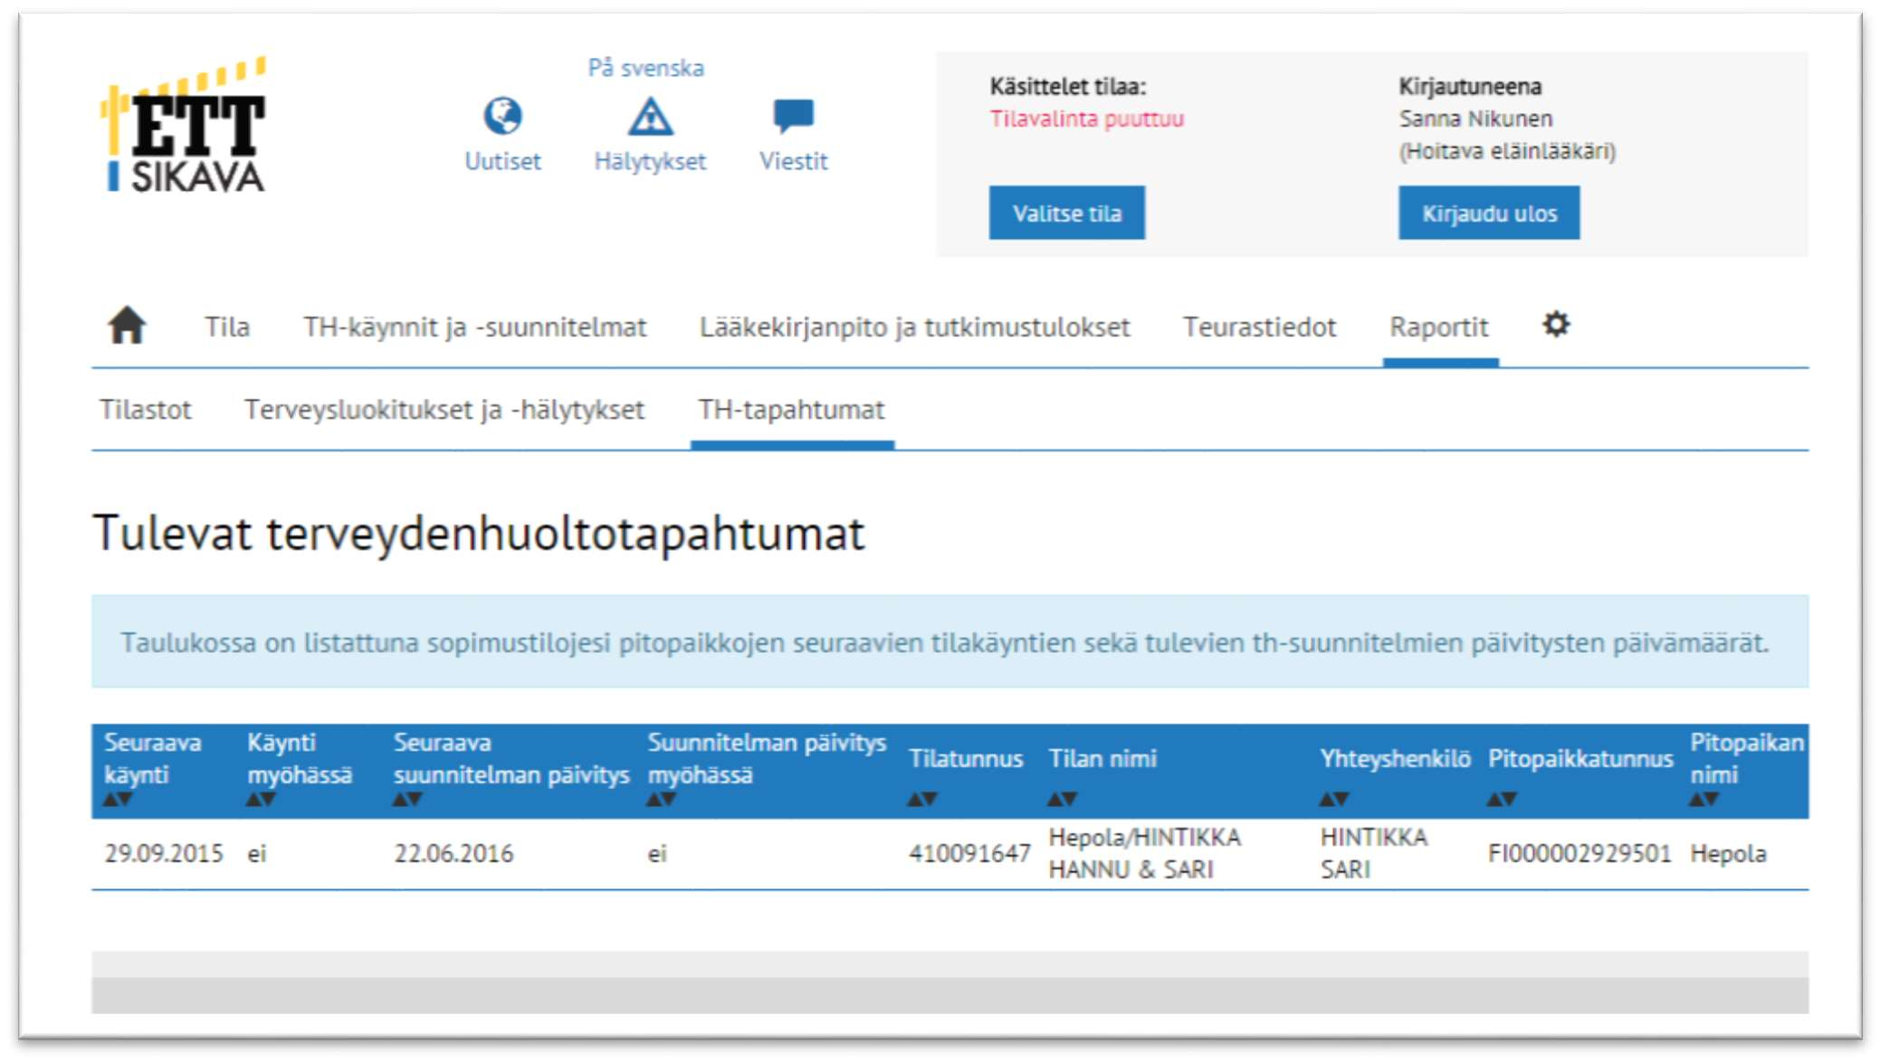Sort by Seuraava käynti column arrows
Image resolution: width=1880 pixels, height=1062 pixels.
(118, 800)
